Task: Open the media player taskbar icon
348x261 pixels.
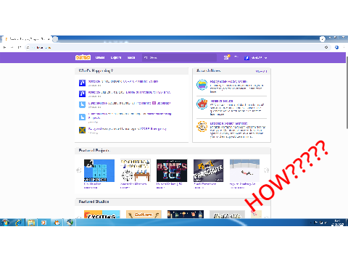Action: tap(43, 222)
